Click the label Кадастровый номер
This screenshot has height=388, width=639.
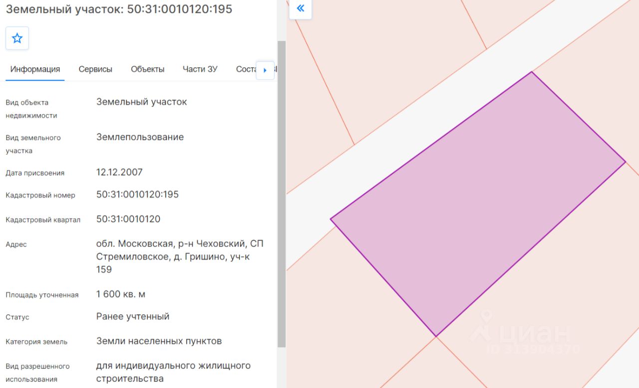click(x=40, y=195)
